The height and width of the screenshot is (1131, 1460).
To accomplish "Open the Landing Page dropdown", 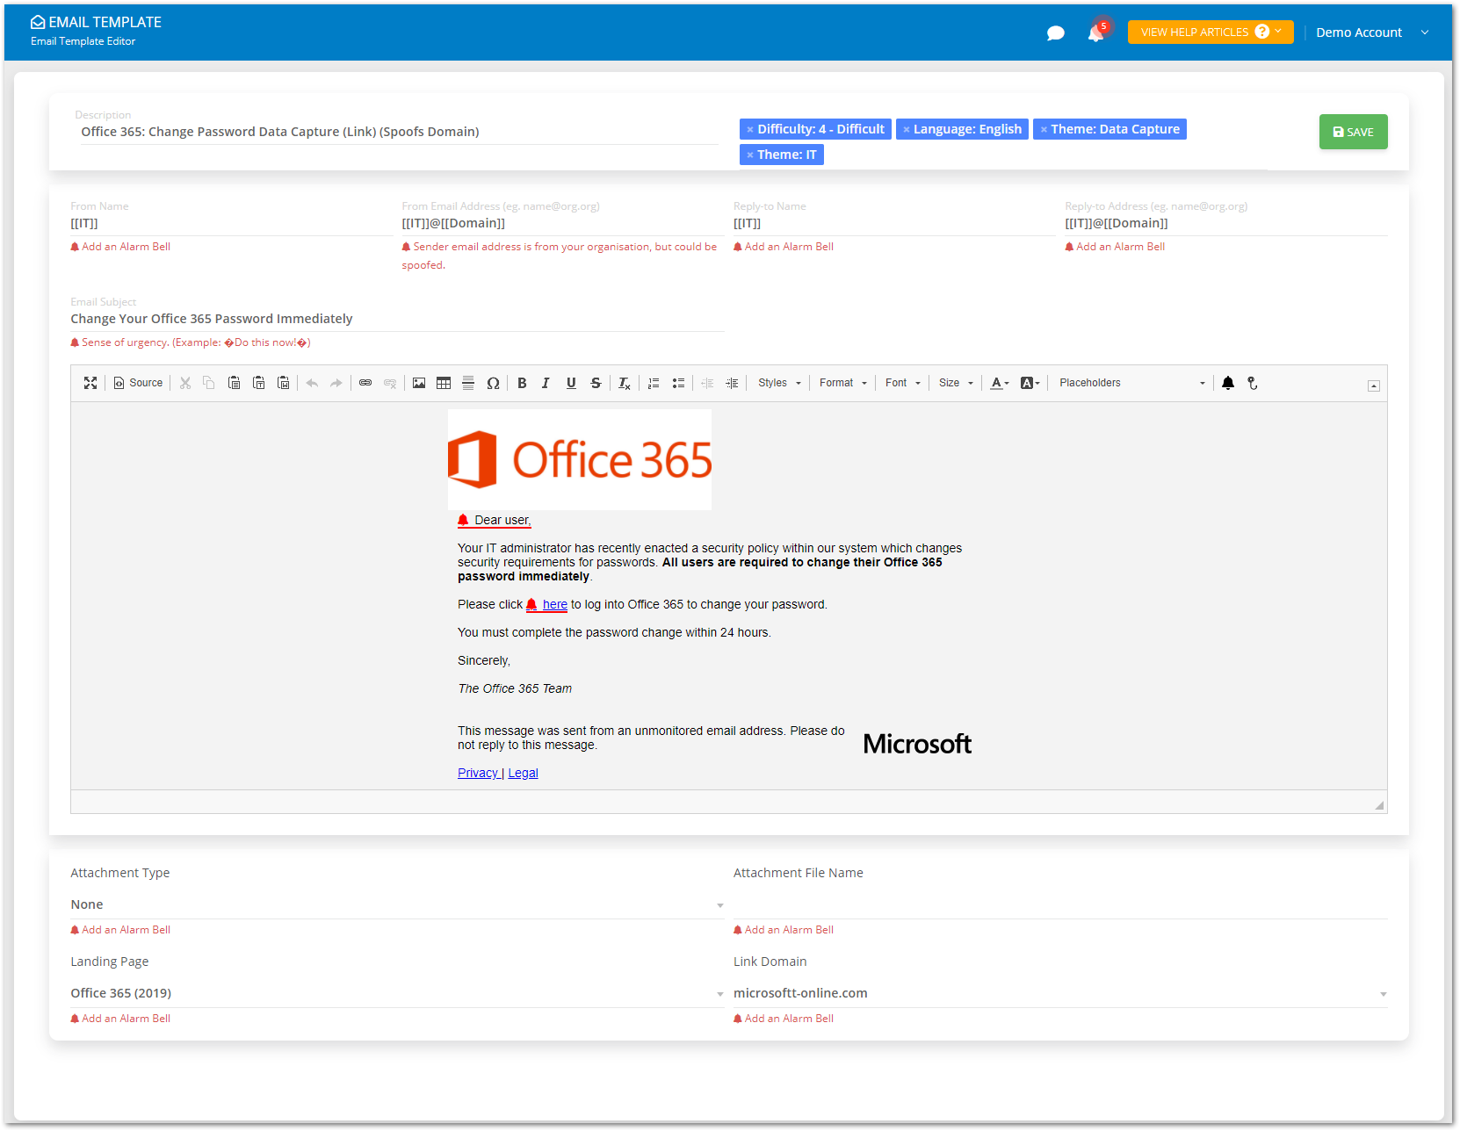I will click(x=397, y=993).
